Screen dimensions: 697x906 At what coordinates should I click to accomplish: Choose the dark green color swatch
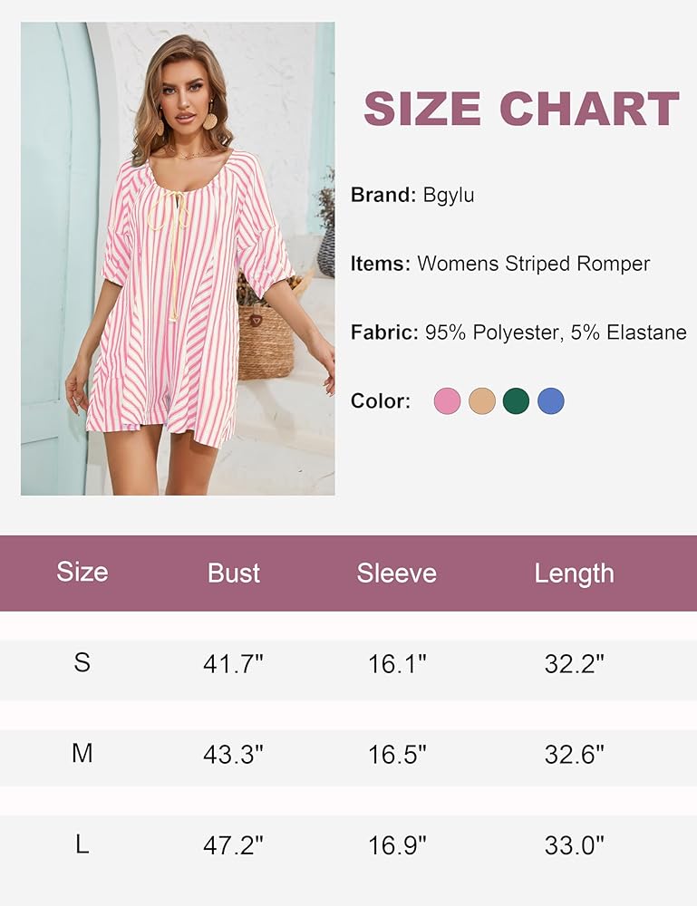[x=517, y=400]
